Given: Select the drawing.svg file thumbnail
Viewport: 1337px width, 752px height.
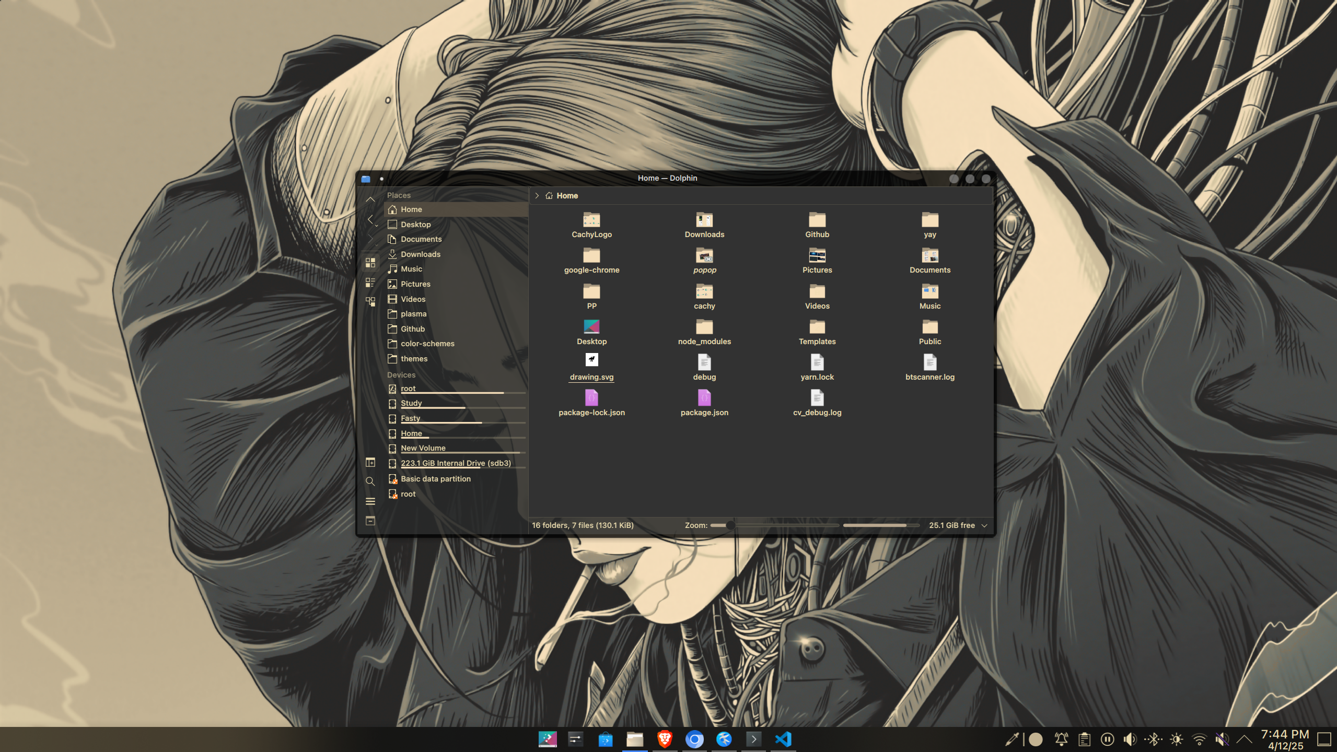Looking at the screenshot, I should (x=591, y=360).
